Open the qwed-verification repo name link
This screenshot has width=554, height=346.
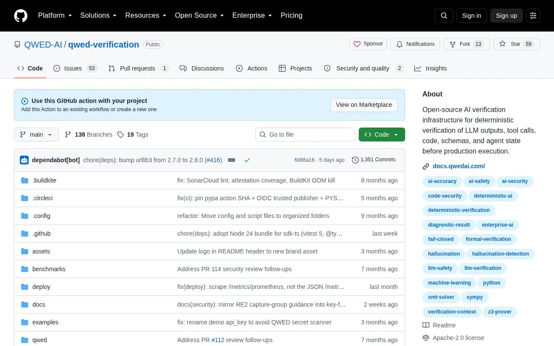click(x=103, y=45)
